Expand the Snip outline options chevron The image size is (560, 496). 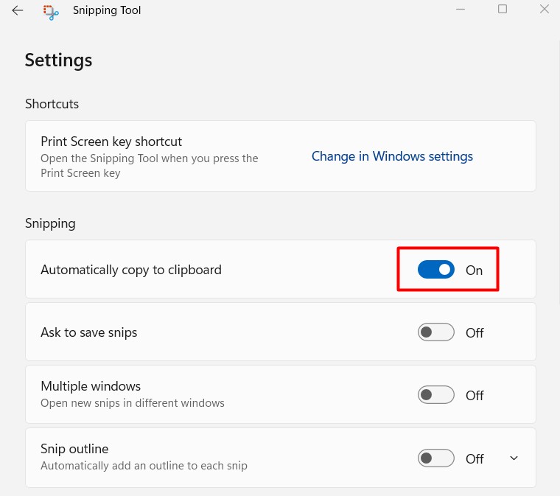tap(514, 458)
